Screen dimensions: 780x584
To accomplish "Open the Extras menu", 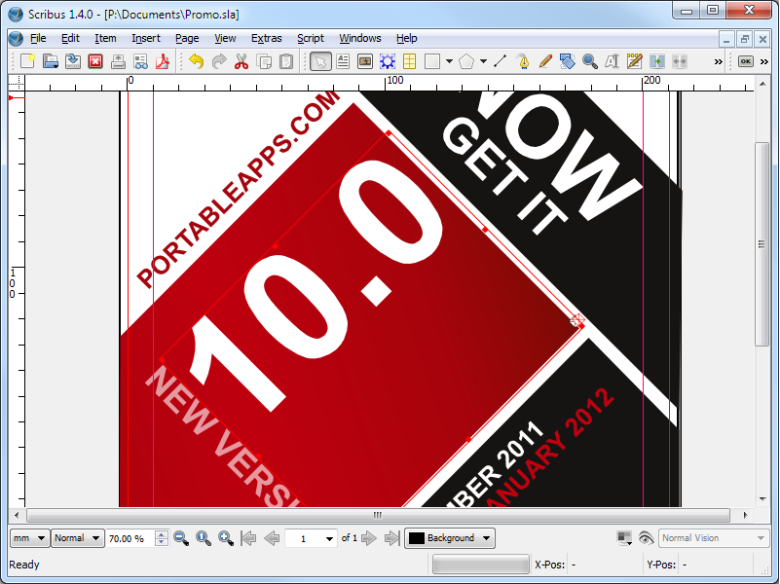I will pyautogui.click(x=266, y=38).
